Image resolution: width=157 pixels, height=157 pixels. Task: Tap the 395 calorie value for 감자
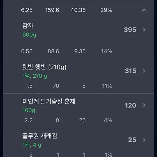coord(130,30)
